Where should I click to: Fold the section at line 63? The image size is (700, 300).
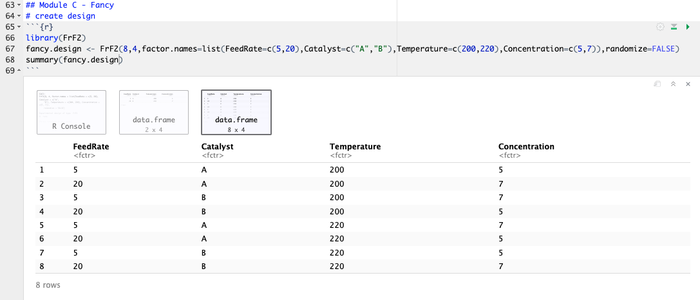[18, 5]
